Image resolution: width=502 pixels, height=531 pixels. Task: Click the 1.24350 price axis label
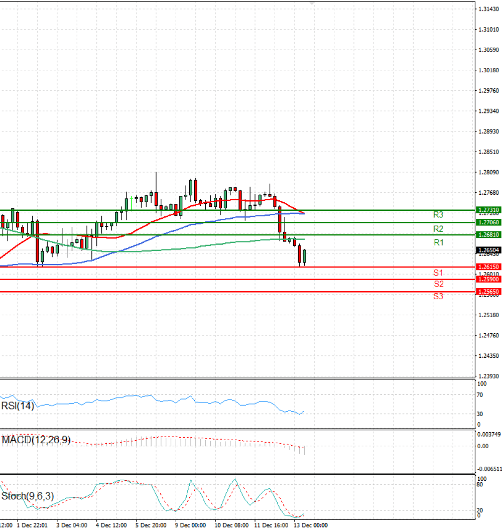click(x=488, y=356)
